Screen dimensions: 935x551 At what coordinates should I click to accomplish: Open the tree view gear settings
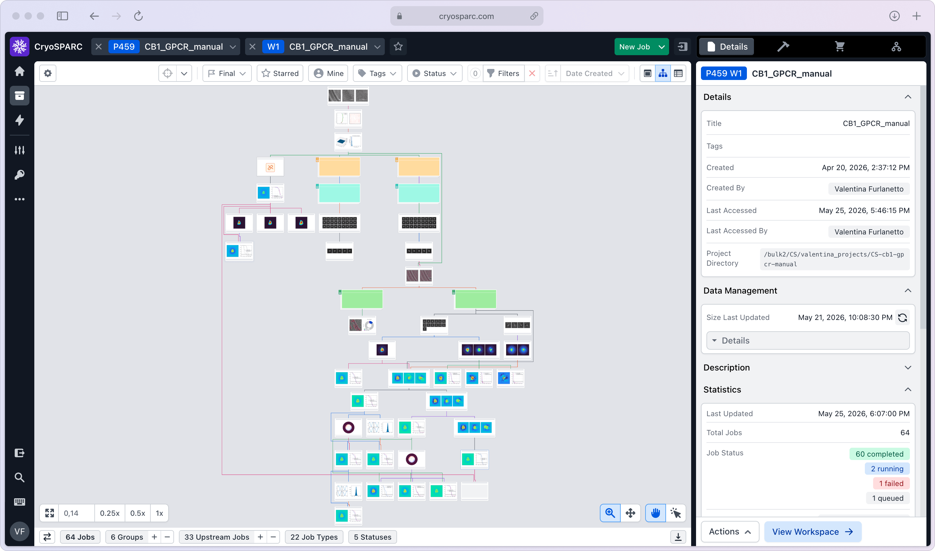[x=48, y=73]
